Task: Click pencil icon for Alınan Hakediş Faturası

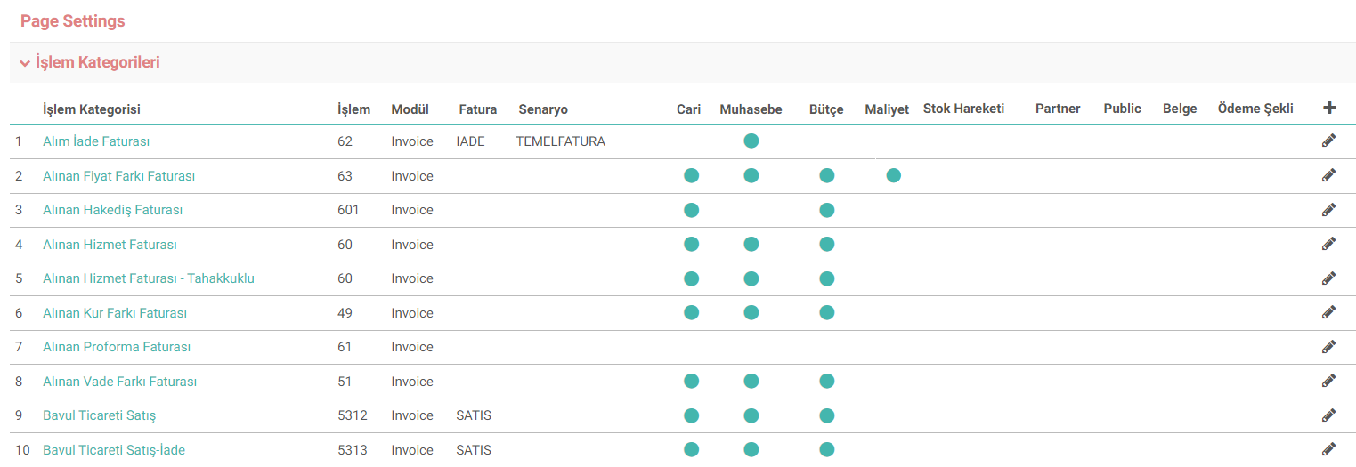Action: (x=1329, y=209)
